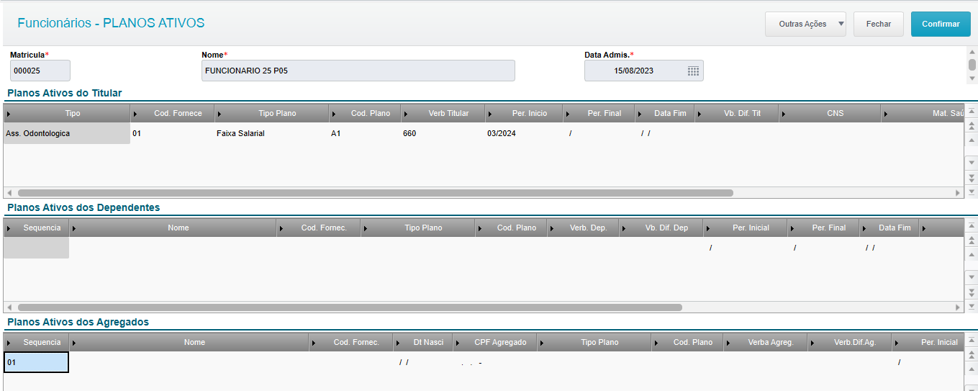Click Verb Titular column header
The image size is (978, 391).
pyautogui.click(x=443, y=114)
